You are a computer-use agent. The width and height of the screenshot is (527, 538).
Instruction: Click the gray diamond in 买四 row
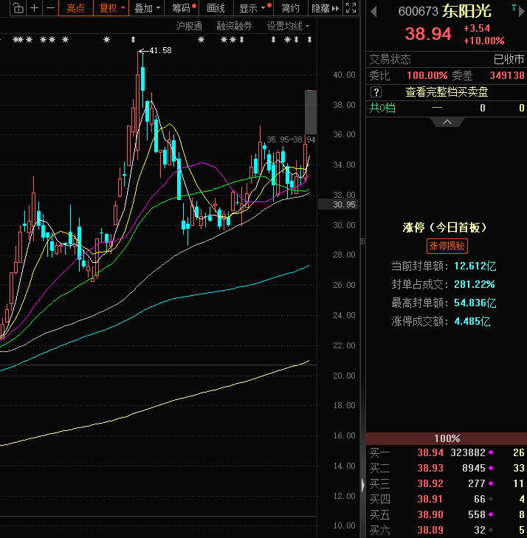pyautogui.click(x=491, y=499)
